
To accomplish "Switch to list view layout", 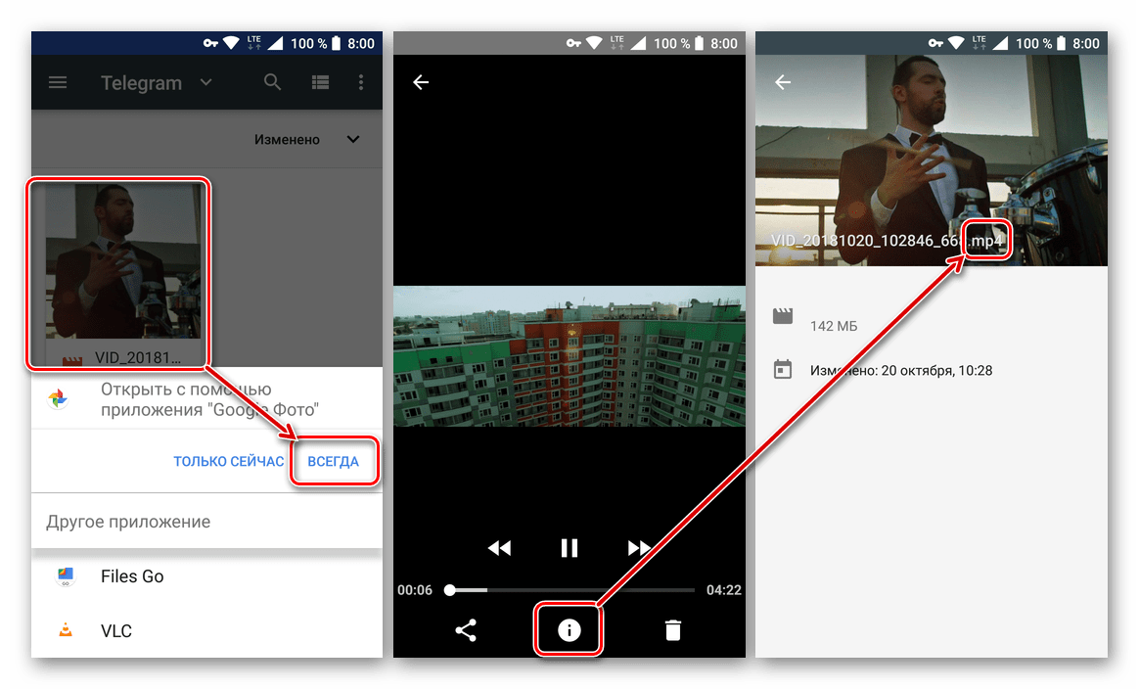I will 320,83.
